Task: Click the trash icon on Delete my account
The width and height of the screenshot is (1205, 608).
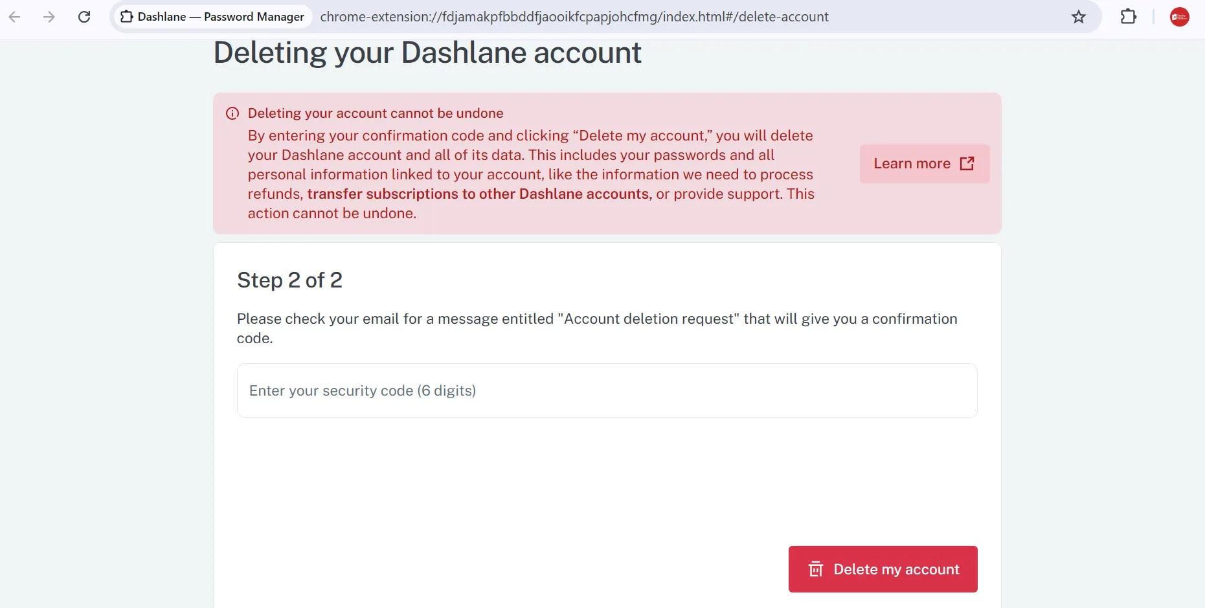Action: click(816, 569)
